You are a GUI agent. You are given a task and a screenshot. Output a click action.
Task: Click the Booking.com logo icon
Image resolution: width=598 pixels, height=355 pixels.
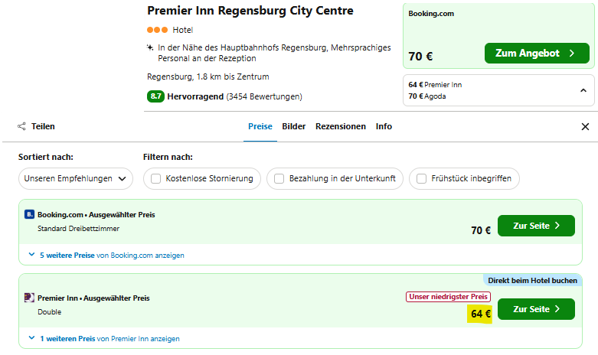(29, 215)
